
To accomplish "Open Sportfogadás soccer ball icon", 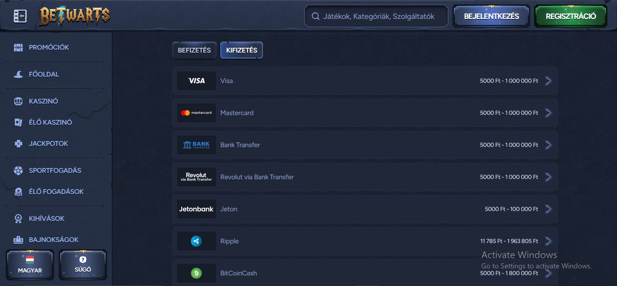I will [18, 171].
